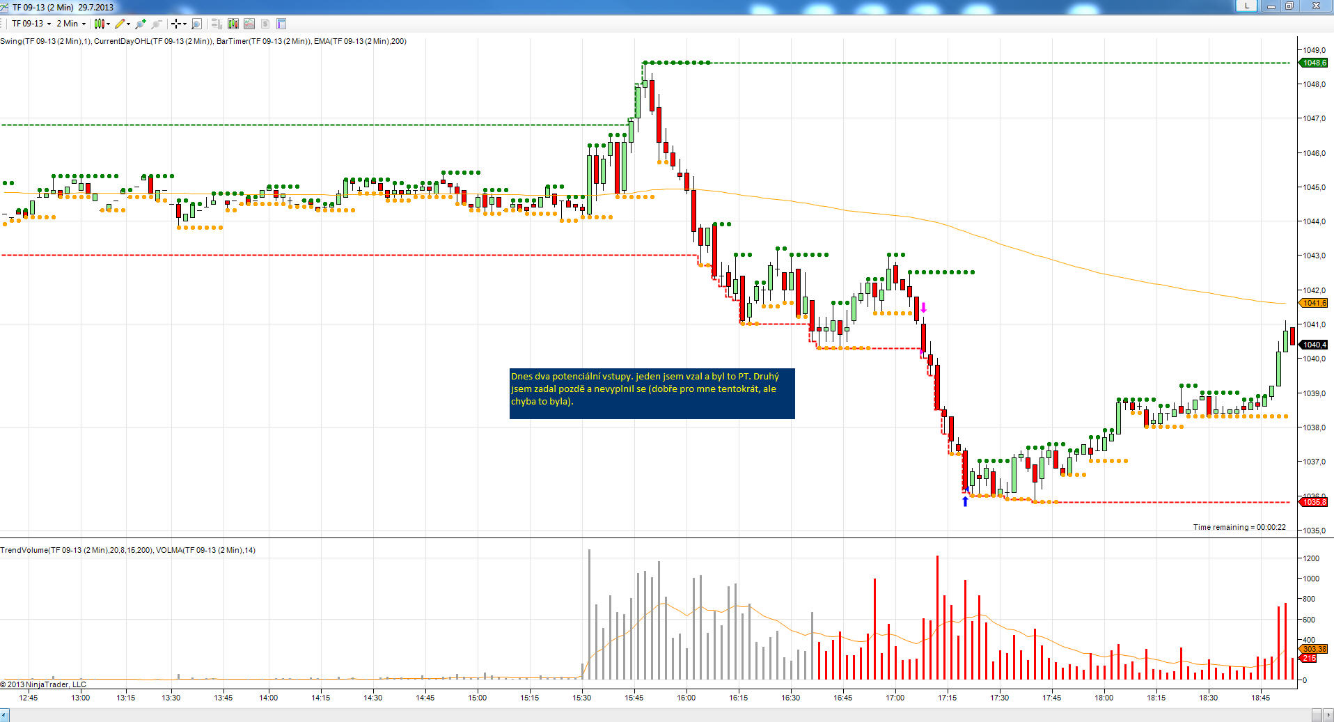Image resolution: width=1334 pixels, height=722 pixels.
Task: Click the magenta down arrow sell marker
Action: tap(923, 308)
